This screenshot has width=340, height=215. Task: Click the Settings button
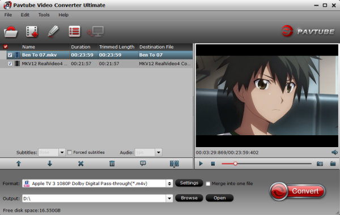[189, 183]
